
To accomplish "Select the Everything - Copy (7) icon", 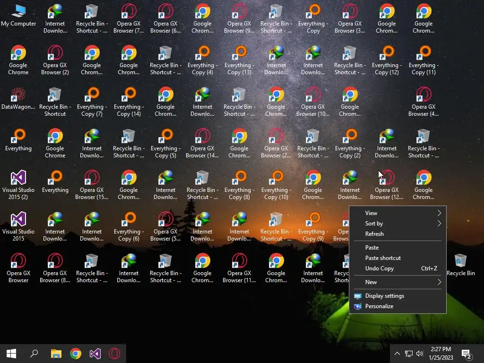I will [x=92, y=102].
